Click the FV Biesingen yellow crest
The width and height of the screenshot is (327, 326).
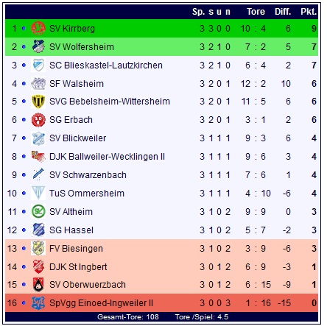[x=38, y=248]
